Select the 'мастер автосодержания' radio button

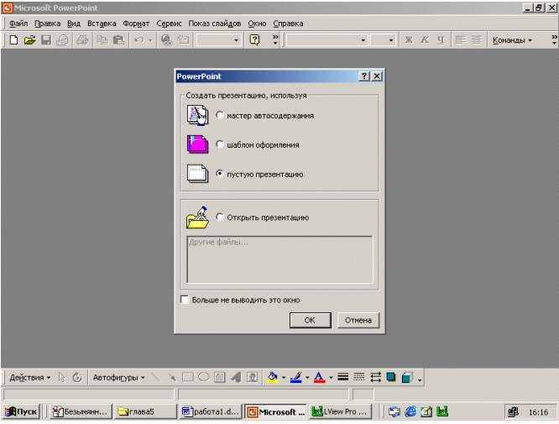(220, 115)
